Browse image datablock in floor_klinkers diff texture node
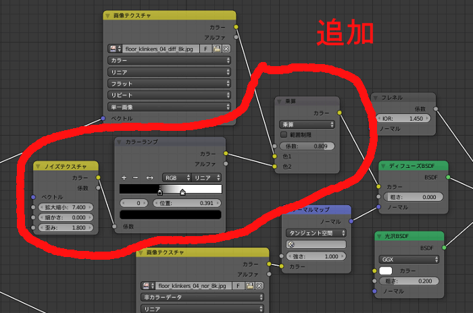The width and height of the screenshot is (473, 313). [115, 49]
